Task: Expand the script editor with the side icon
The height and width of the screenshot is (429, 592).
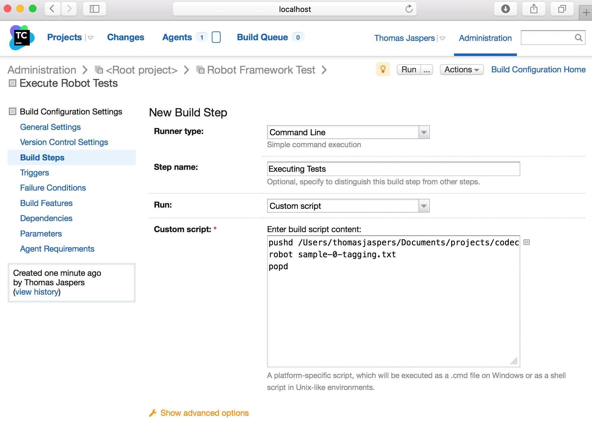Action: tap(527, 242)
